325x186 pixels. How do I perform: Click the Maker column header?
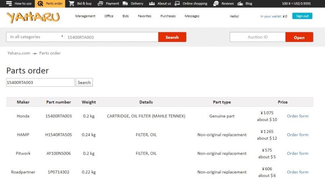point(23,102)
